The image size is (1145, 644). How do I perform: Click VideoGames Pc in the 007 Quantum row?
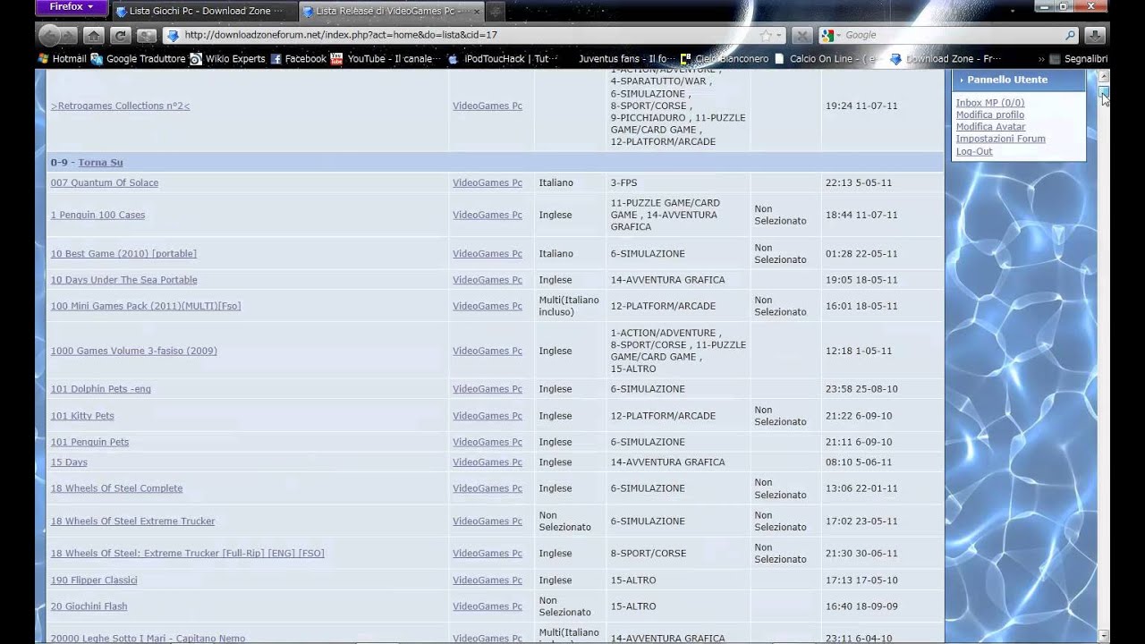point(488,182)
